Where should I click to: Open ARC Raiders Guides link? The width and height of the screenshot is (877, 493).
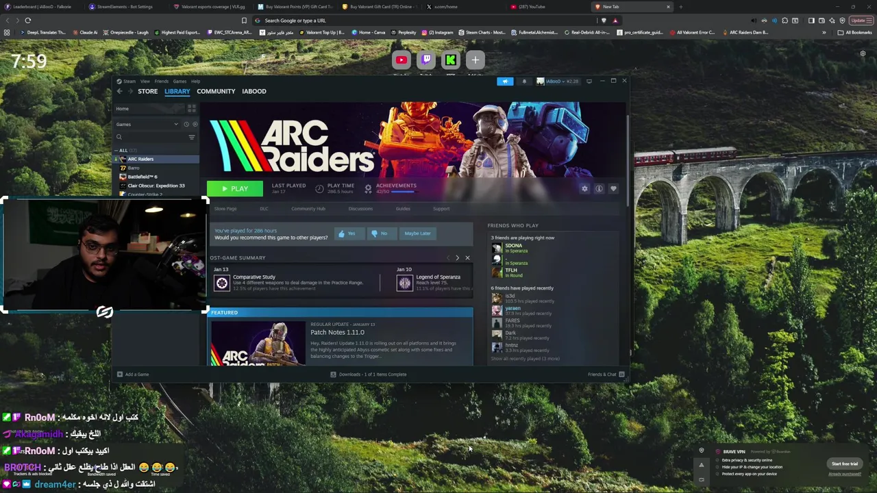(x=403, y=209)
